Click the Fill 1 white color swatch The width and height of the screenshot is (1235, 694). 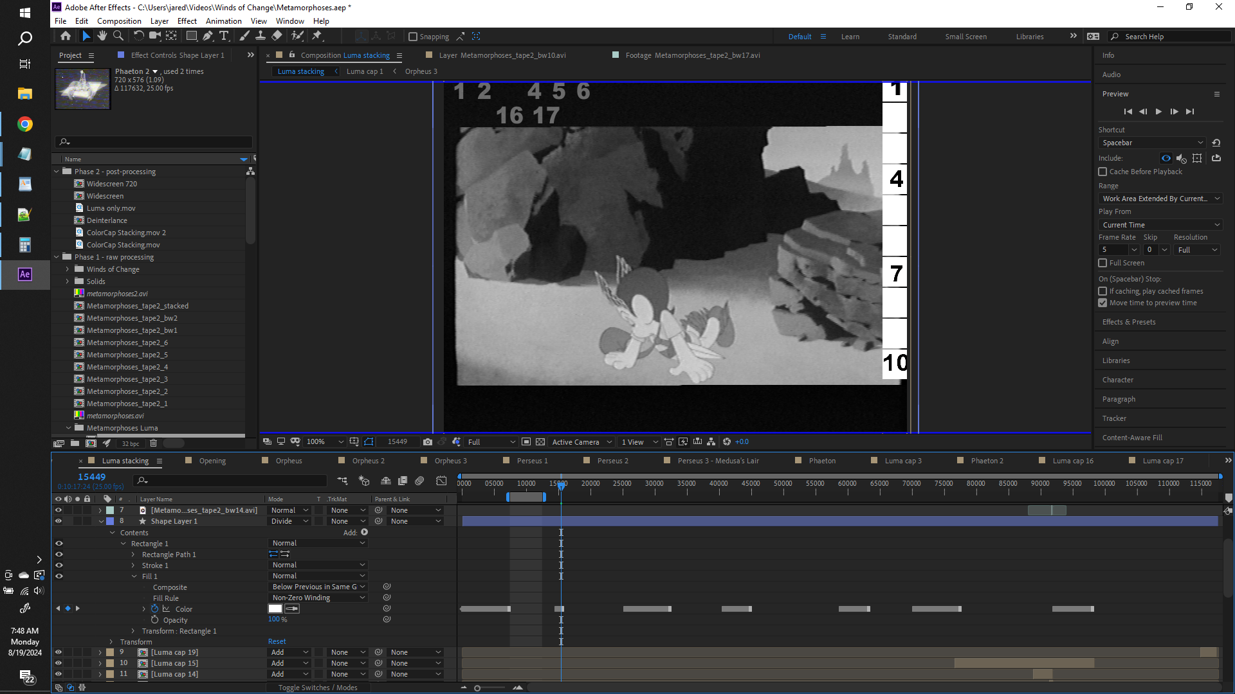(x=275, y=609)
